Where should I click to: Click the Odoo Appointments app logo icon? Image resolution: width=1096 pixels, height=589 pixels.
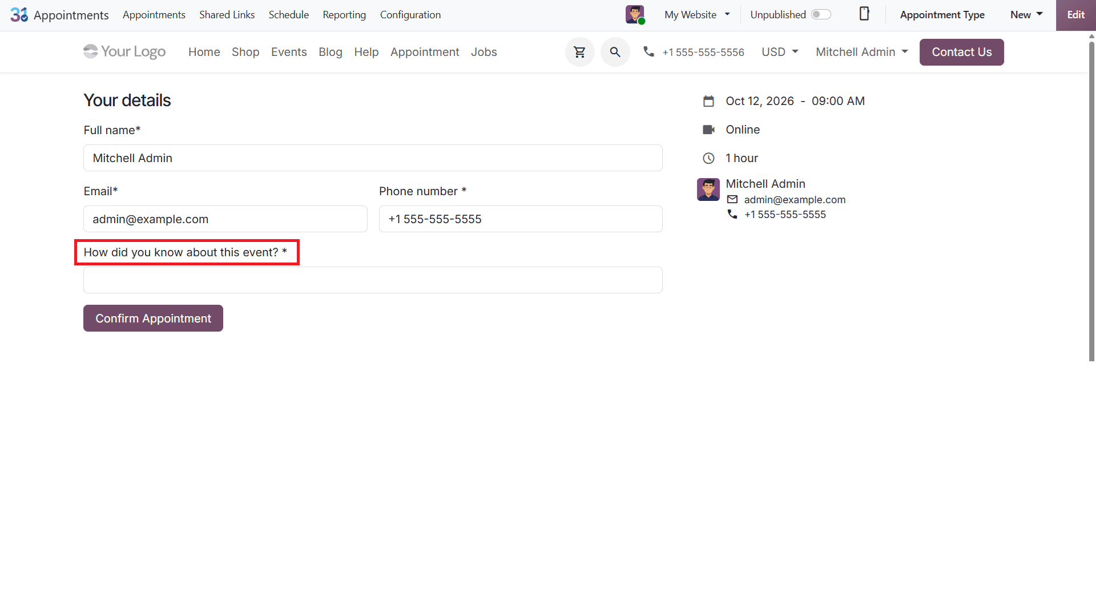(19, 15)
